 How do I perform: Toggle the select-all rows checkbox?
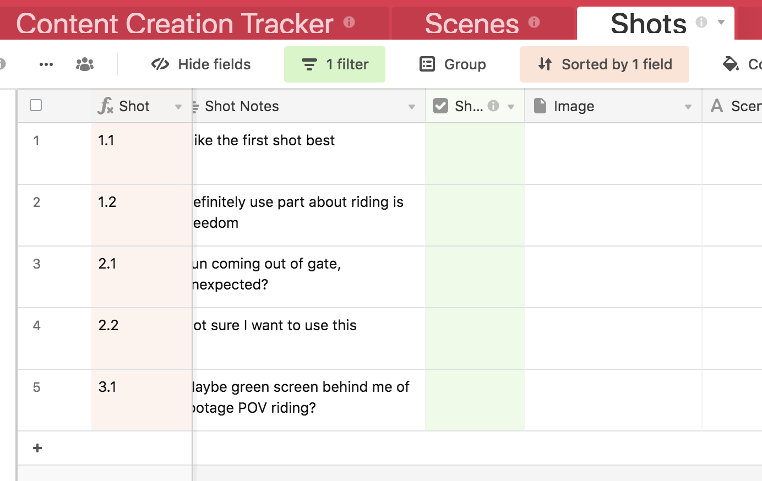pos(36,105)
